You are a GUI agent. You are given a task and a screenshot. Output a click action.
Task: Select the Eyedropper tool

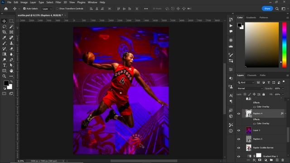coord(4,38)
